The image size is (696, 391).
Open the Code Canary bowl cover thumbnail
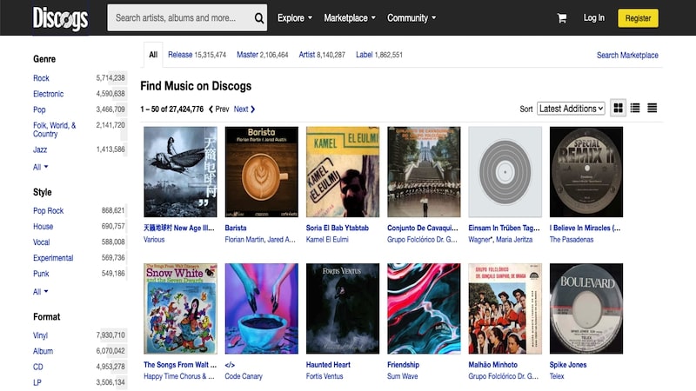(x=262, y=308)
